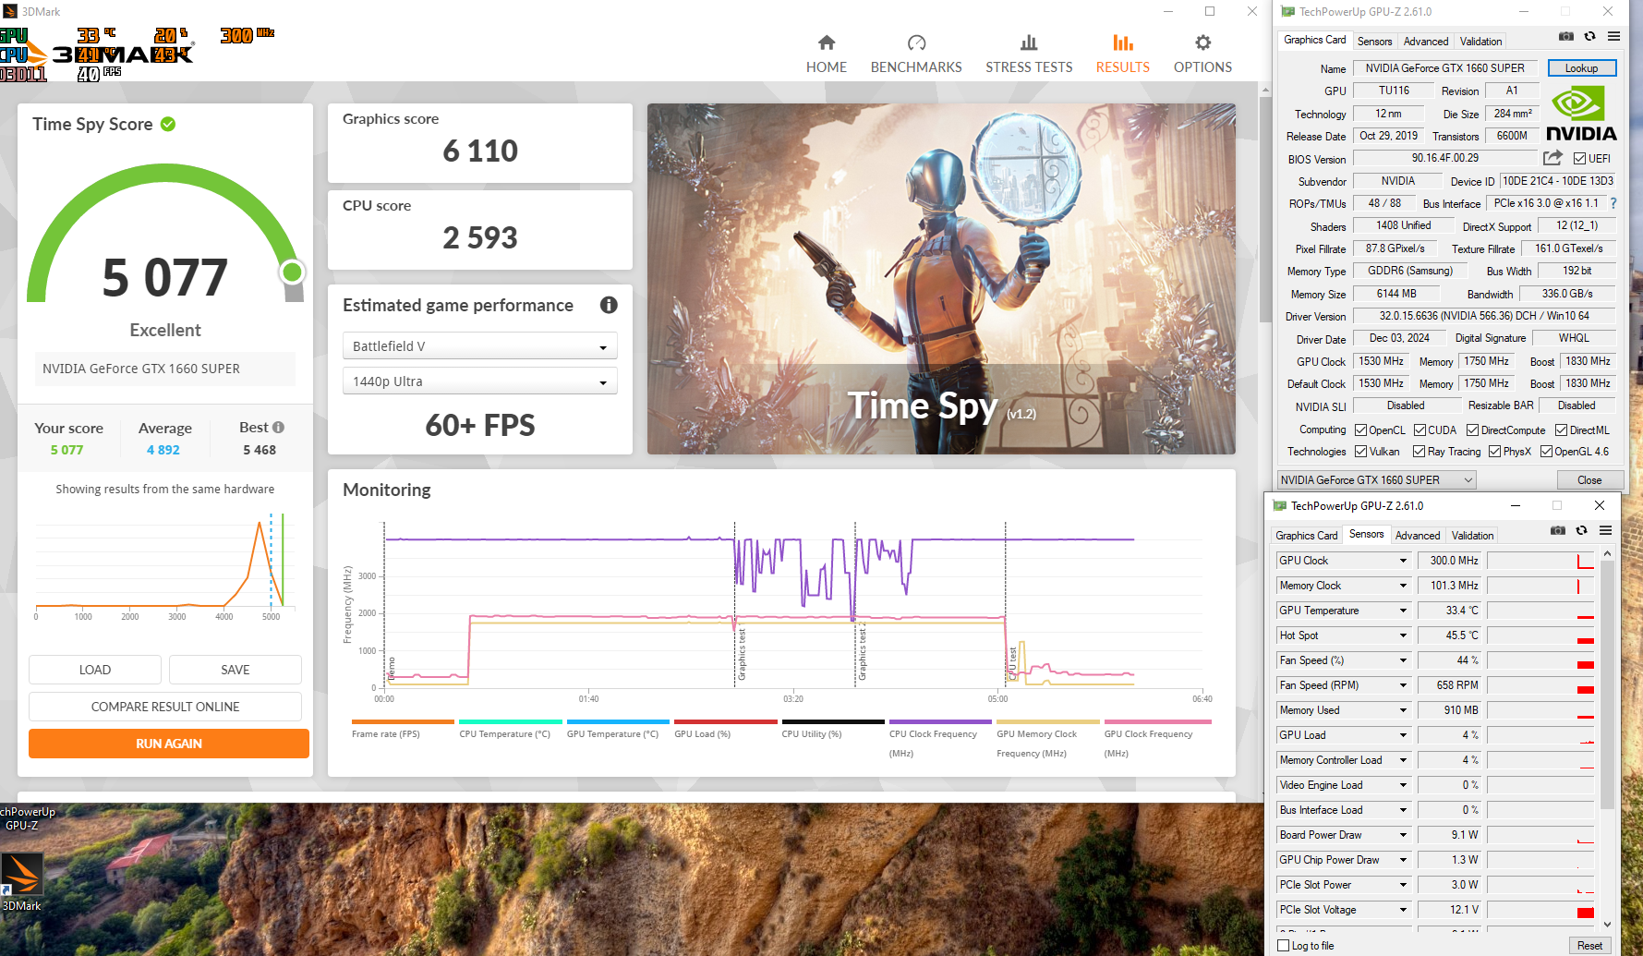Click the BIOS export share icon
The height and width of the screenshot is (956, 1643).
(x=1552, y=158)
